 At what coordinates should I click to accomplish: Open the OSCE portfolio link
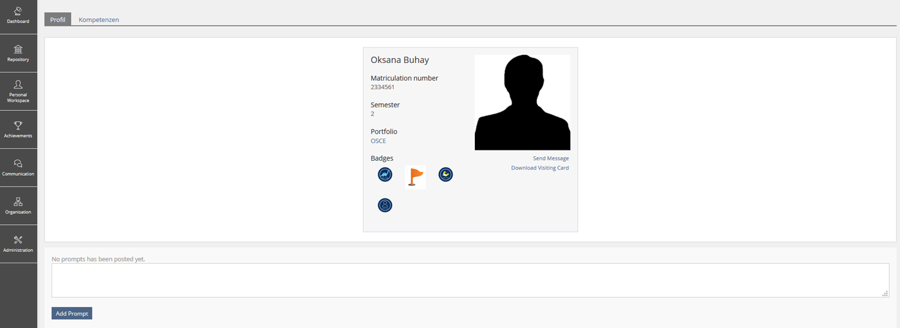point(378,141)
